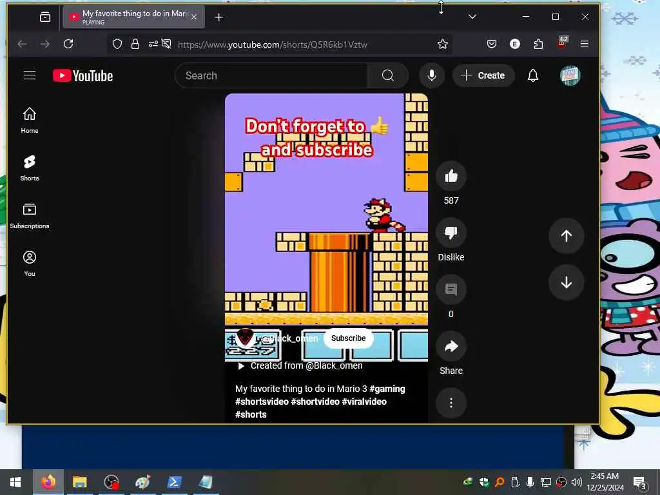The width and height of the screenshot is (660, 495).
Task: Share this Short
Action: (451, 346)
